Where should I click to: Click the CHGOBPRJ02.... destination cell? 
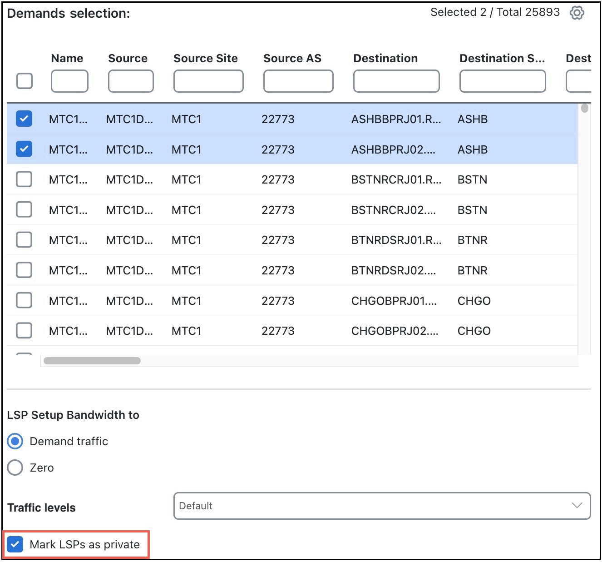coord(395,331)
